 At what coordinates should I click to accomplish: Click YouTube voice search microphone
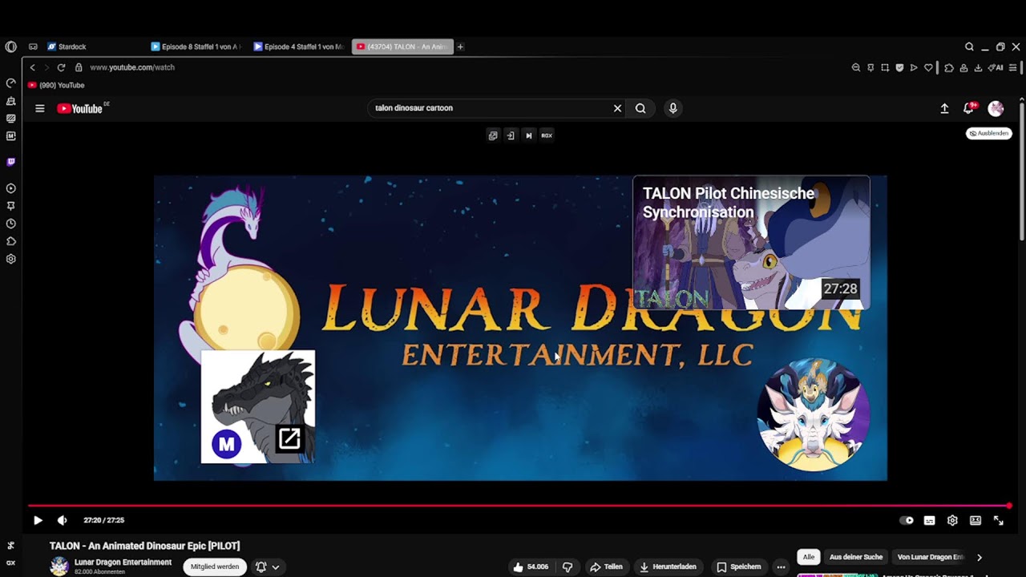tap(673, 108)
